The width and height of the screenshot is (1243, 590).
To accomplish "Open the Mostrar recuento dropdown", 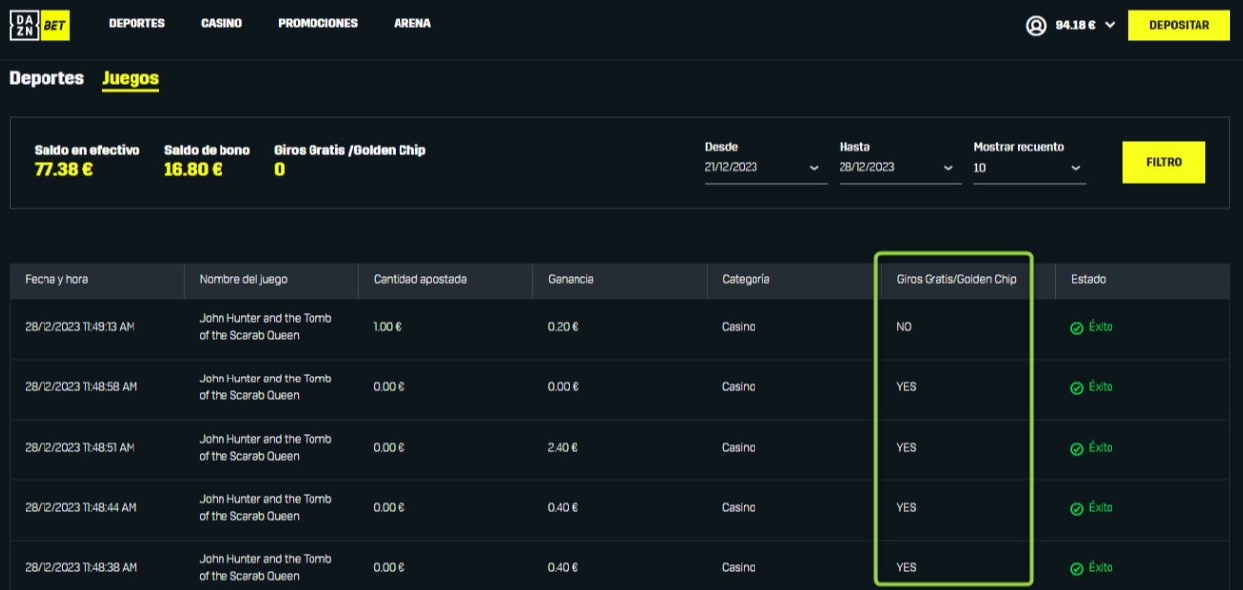I will point(1029,168).
